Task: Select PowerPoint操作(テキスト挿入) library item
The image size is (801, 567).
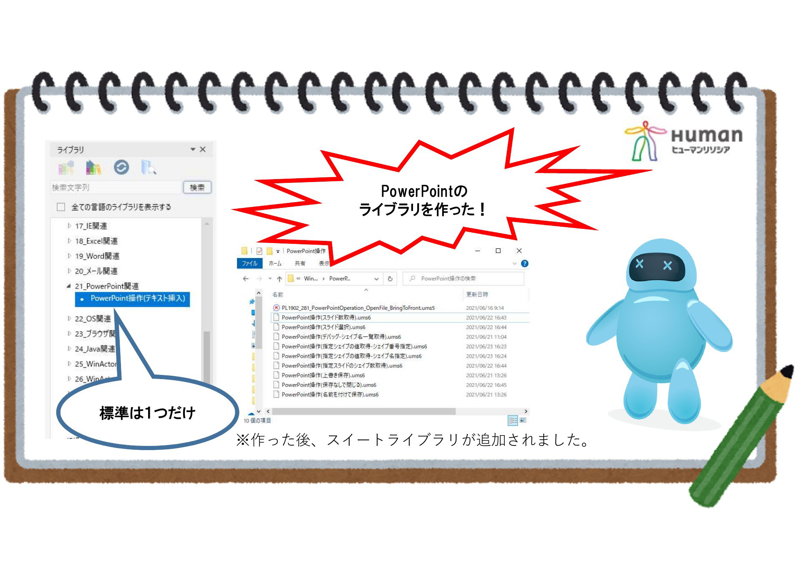Action: tap(132, 299)
